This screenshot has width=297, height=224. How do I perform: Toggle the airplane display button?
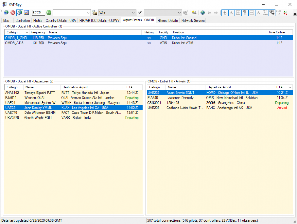(x=225, y=13)
